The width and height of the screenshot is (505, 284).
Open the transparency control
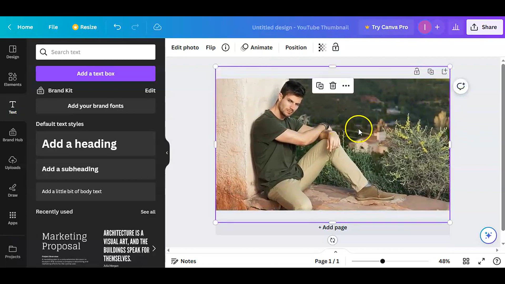tap(322, 47)
